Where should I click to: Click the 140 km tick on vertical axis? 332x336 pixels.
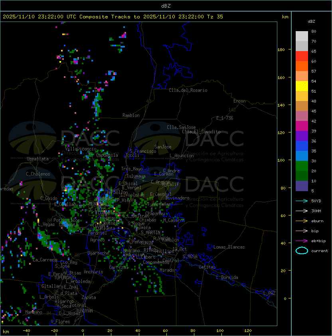[281, 105]
